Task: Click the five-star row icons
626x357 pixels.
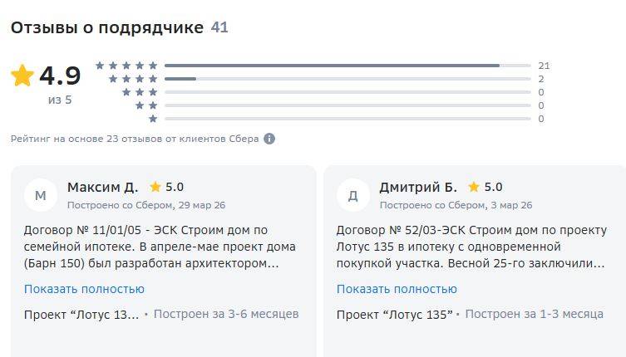Action: point(126,66)
